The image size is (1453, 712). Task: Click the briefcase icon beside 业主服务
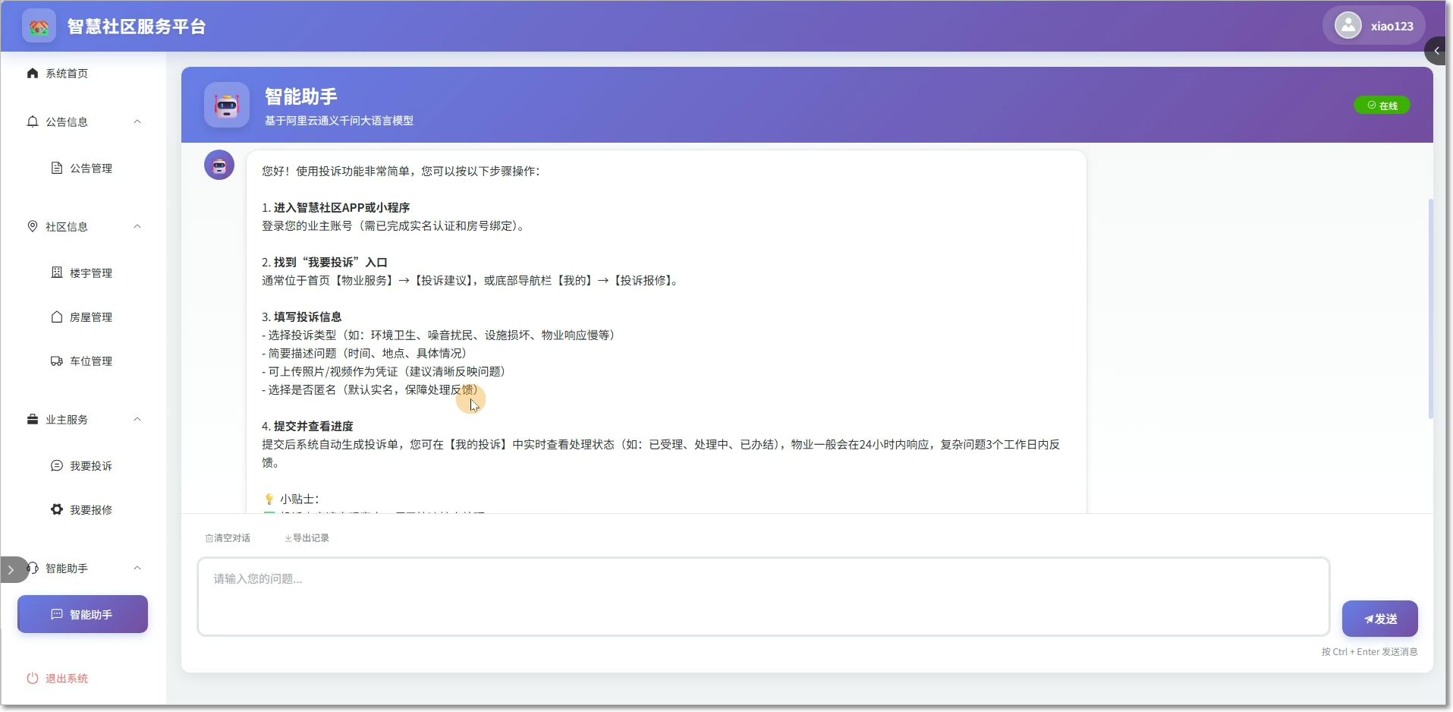click(x=33, y=419)
